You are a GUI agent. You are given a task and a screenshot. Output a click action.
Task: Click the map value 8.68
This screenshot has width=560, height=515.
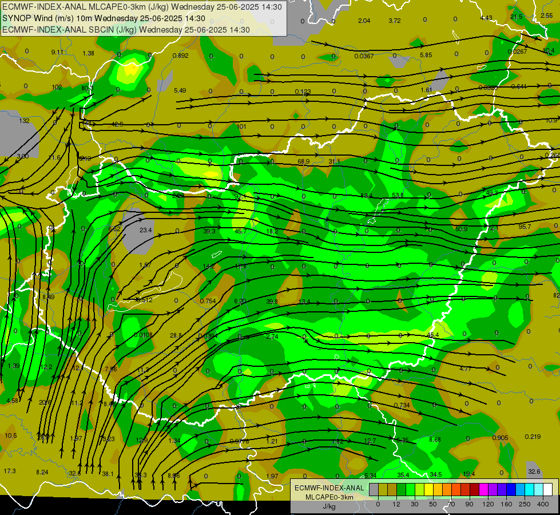pyautogui.click(x=435, y=439)
